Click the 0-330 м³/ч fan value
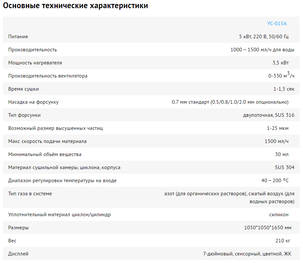This screenshot has height=263, width=303. pyautogui.click(x=281, y=75)
